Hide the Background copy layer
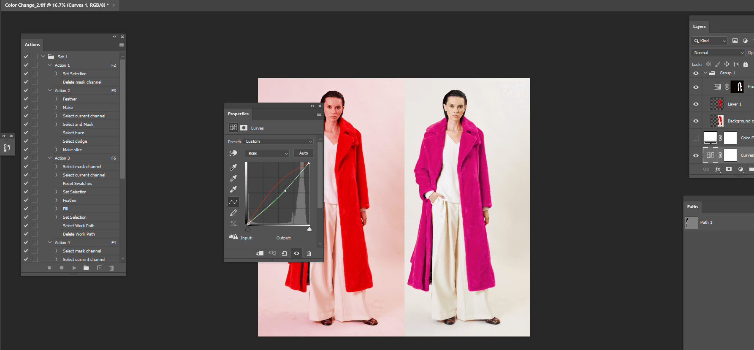Viewport: 754px width, 350px height. (x=696, y=121)
